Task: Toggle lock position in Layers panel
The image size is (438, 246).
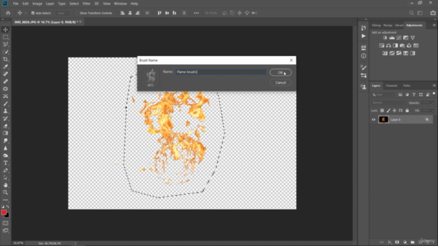Action: click(x=394, y=111)
